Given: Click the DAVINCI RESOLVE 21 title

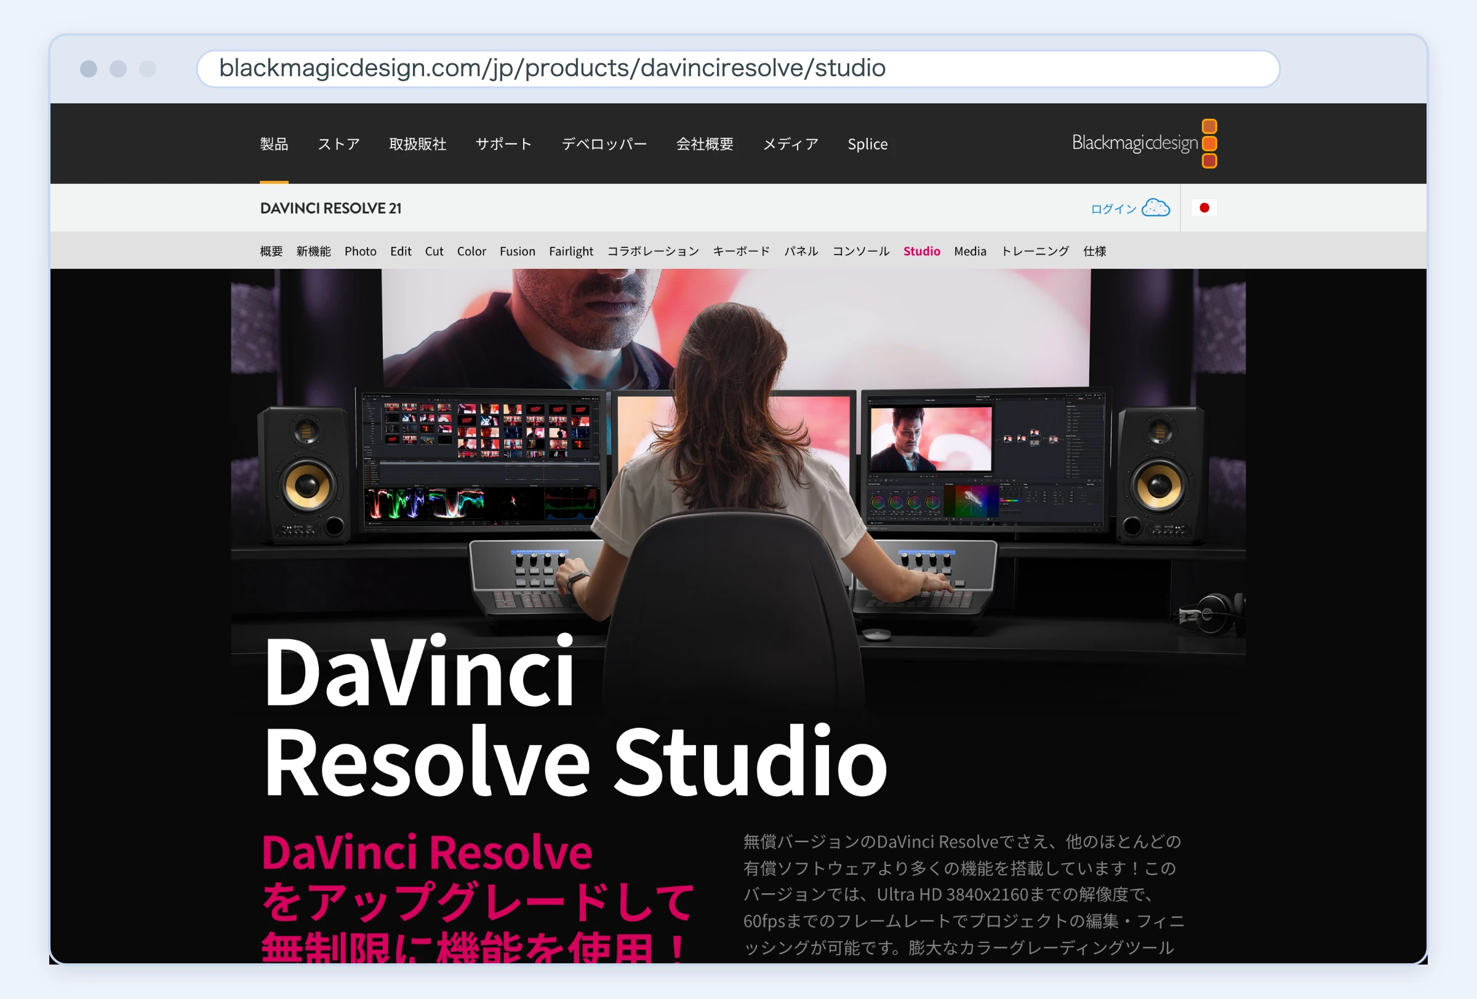Looking at the screenshot, I should click(x=330, y=209).
